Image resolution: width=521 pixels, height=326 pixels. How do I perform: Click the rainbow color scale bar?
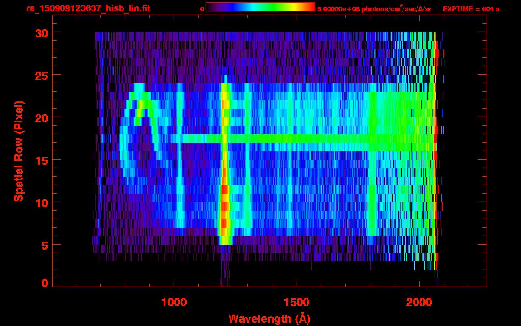pyautogui.click(x=260, y=7)
